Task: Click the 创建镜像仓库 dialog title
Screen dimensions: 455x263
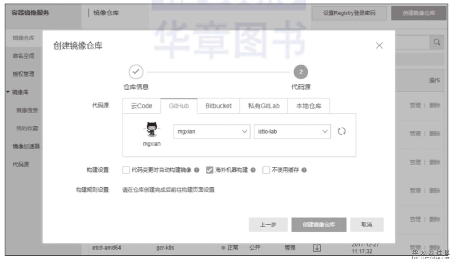Action: click(78, 46)
